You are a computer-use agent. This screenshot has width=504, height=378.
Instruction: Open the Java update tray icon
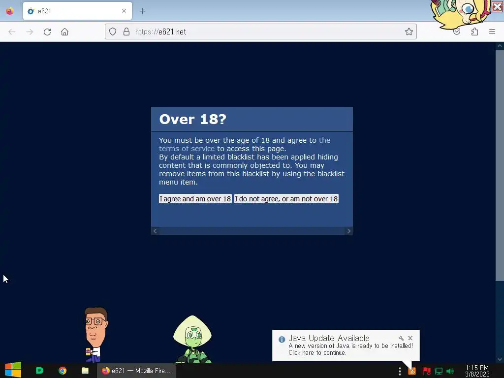pos(412,371)
